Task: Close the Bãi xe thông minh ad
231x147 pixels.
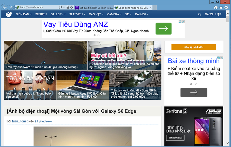Action: [222, 58]
